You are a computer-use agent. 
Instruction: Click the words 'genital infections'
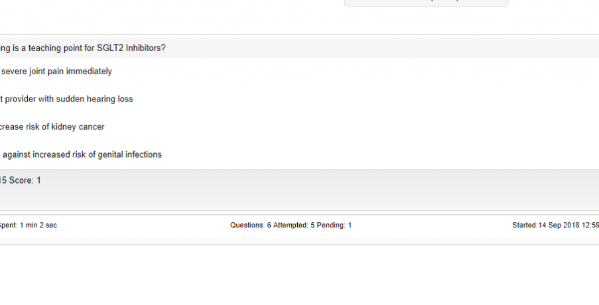pos(129,154)
